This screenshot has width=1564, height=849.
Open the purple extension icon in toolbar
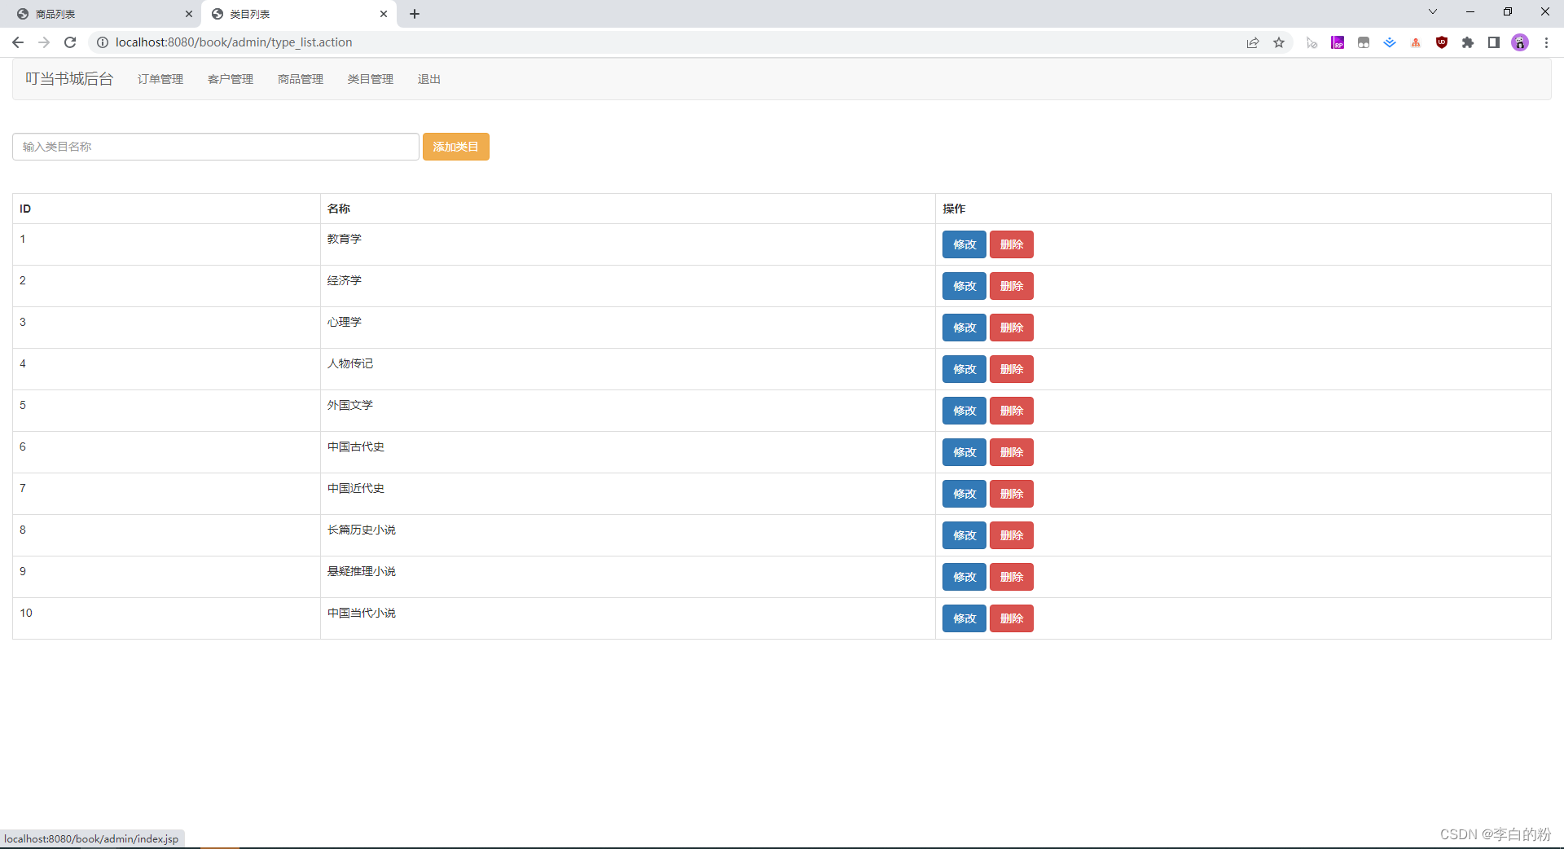pos(1338,42)
